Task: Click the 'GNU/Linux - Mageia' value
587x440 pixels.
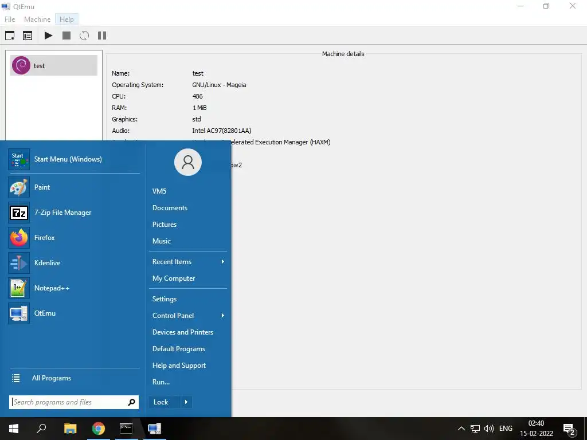Action: [219, 85]
